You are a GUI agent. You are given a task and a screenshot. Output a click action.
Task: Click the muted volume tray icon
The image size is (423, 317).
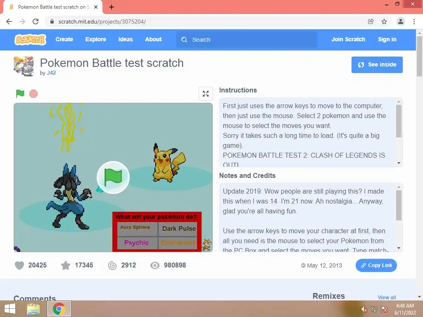point(364,309)
